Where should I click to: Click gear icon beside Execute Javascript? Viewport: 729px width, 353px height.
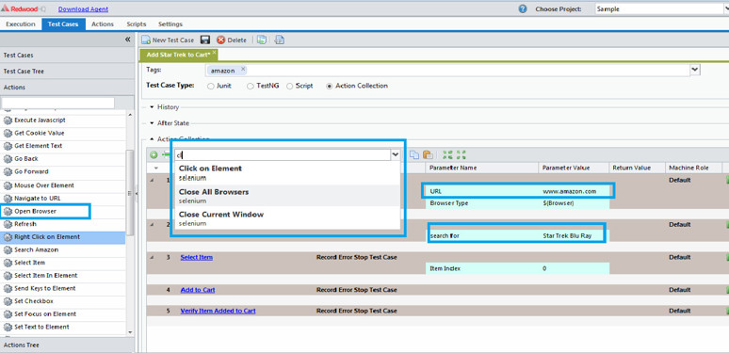pos(8,120)
